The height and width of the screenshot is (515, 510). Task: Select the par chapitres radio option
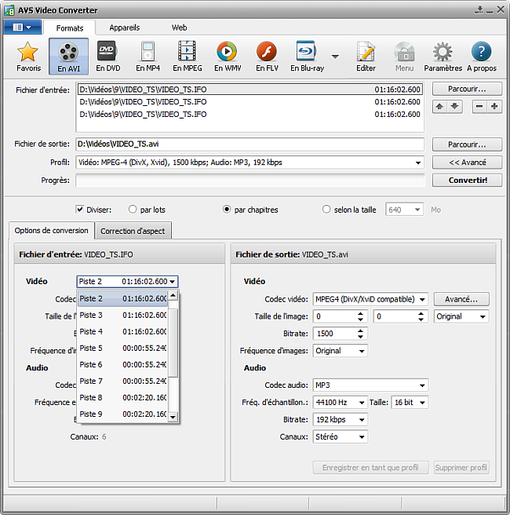click(x=227, y=209)
